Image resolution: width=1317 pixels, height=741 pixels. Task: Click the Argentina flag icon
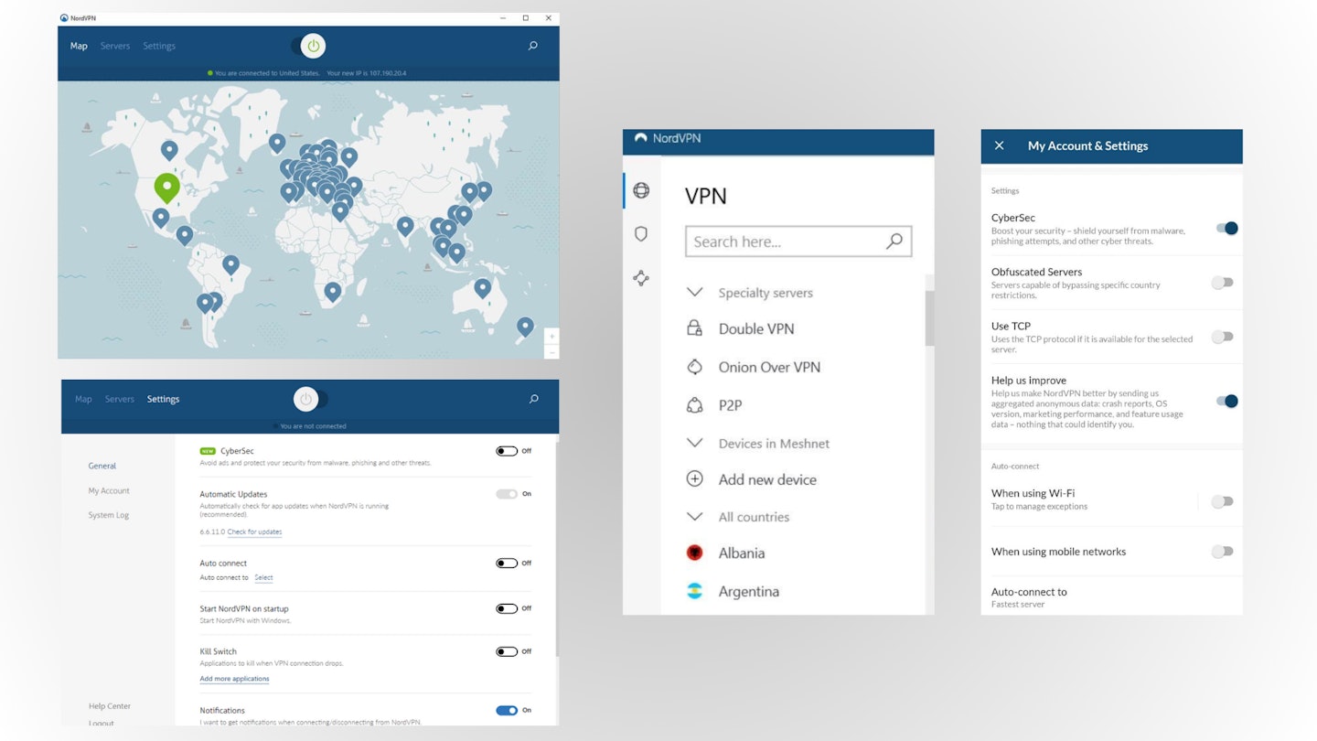[x=694, y=591]
